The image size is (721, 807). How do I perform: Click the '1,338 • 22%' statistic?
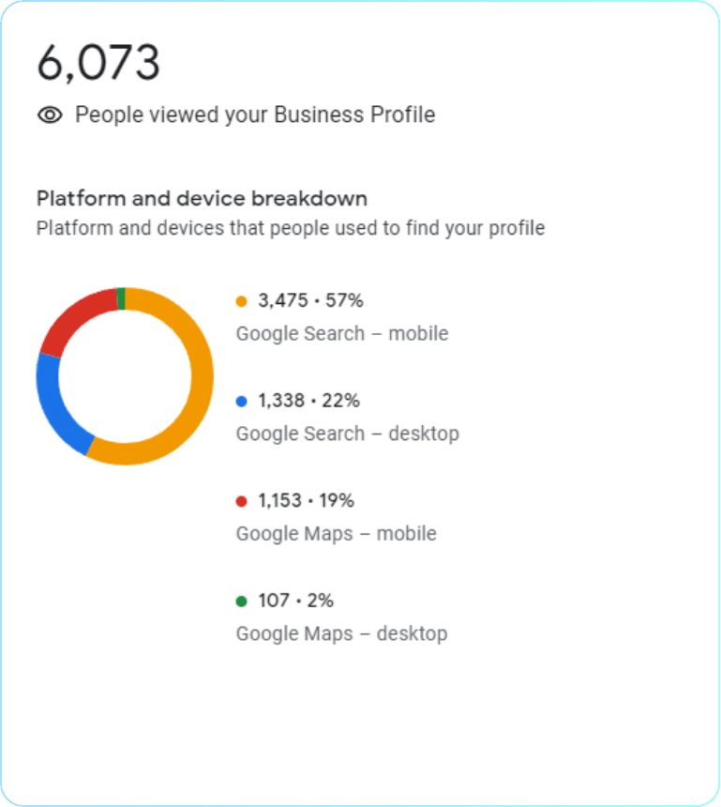point(308,401)
